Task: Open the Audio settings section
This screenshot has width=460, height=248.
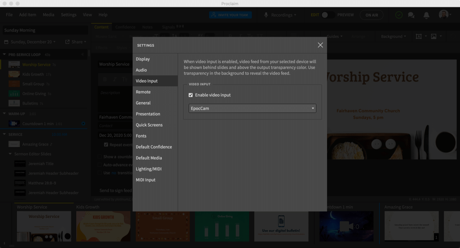Action: [x=155, y=70]
